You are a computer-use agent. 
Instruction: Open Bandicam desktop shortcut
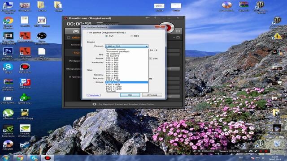[25, 68]
